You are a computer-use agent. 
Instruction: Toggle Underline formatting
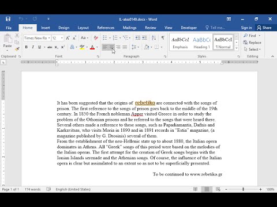[x=39, y=47]
